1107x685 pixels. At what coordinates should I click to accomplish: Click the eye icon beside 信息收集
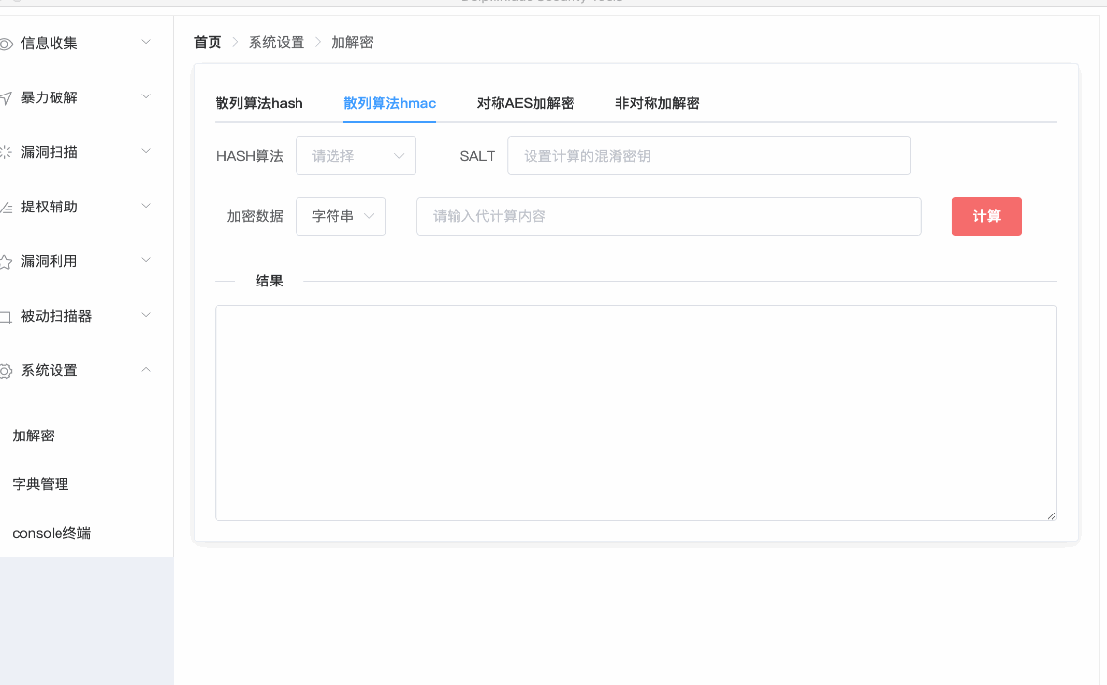pos(6,43)
